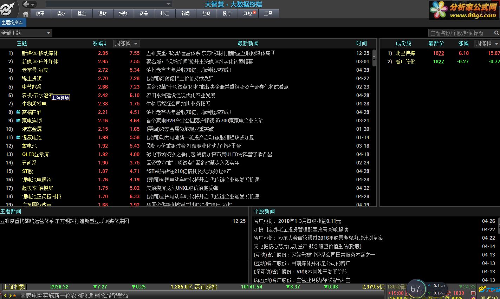Click the 主题 column header

[x=22, y=43]
